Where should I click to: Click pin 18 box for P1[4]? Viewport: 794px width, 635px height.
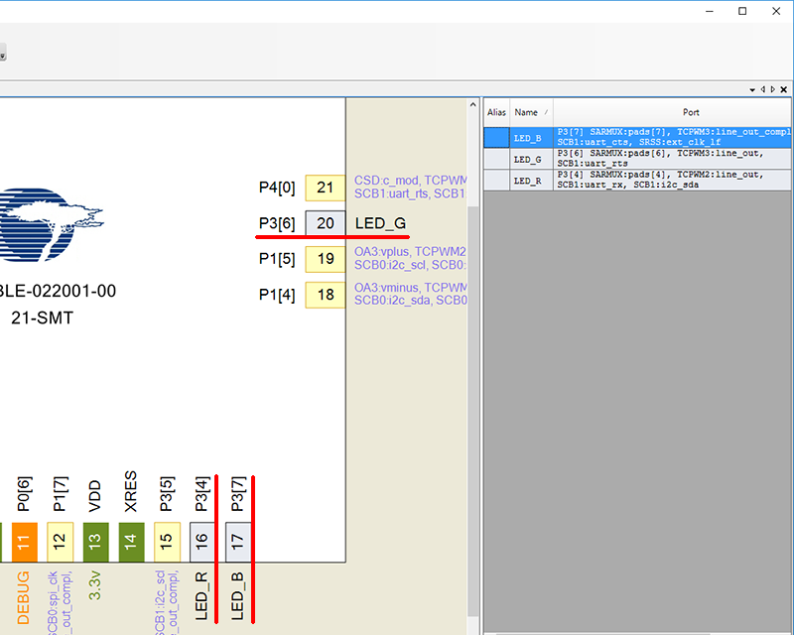(x=326, y=295)
